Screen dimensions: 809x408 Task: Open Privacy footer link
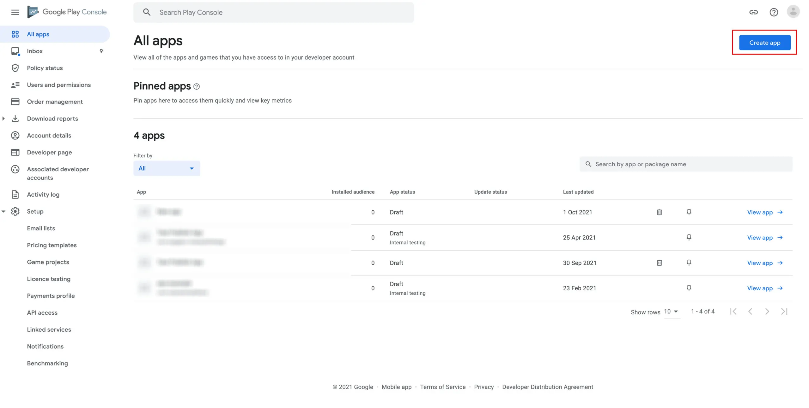[x=484, y=387]
